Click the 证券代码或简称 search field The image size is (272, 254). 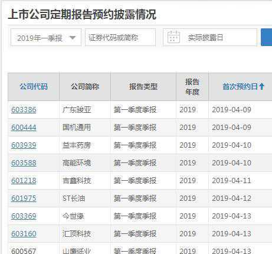[120, 37]
